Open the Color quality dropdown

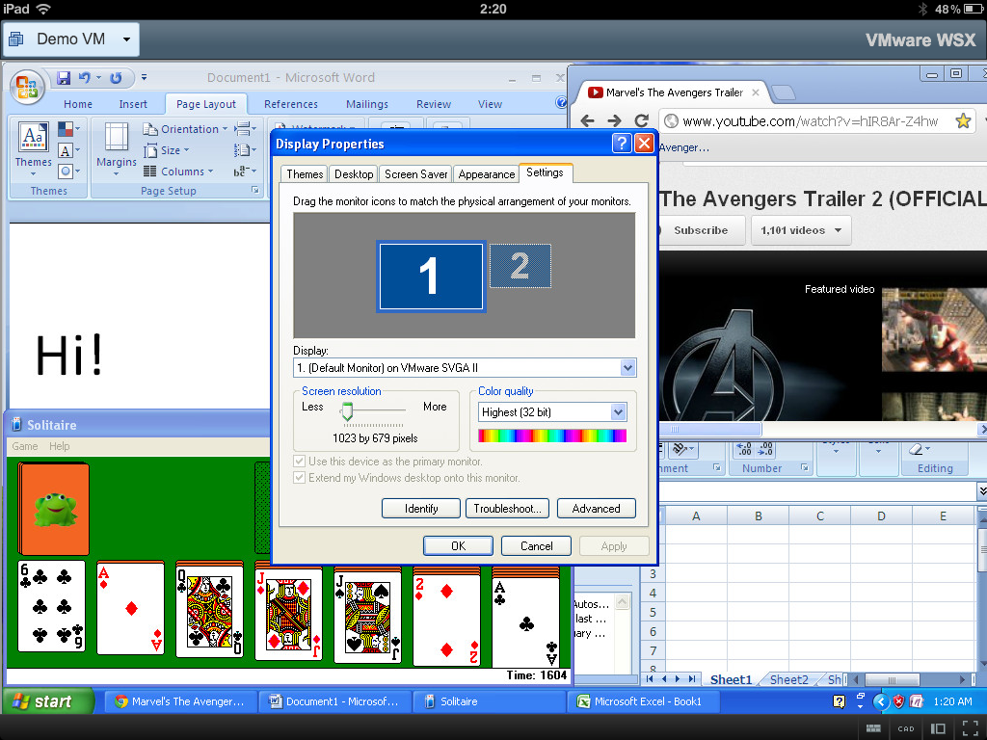click(x=618, y=412)
